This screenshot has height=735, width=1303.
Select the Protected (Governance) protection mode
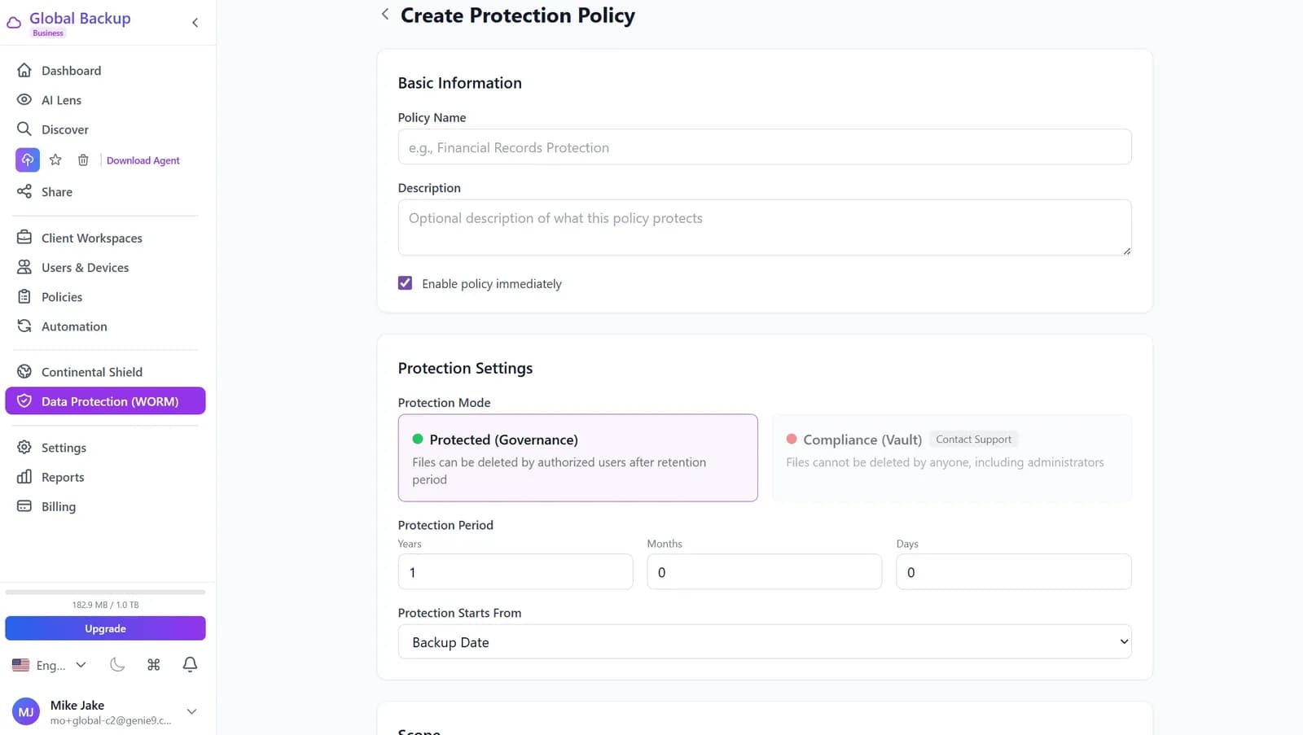pyautogui.click(x=577, y=457)
